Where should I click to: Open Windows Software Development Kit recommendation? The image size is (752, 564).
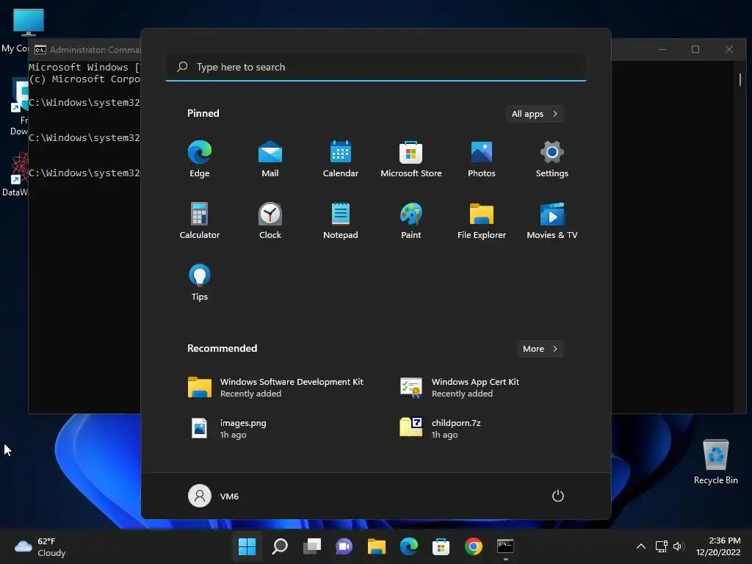click(x=277, y=388)
